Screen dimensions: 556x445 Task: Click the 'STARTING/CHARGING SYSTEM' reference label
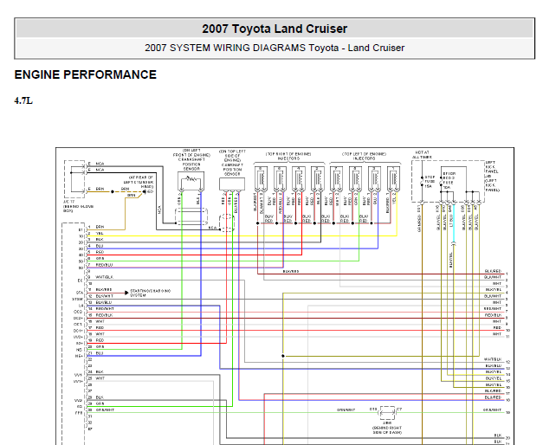click(151, 293)
